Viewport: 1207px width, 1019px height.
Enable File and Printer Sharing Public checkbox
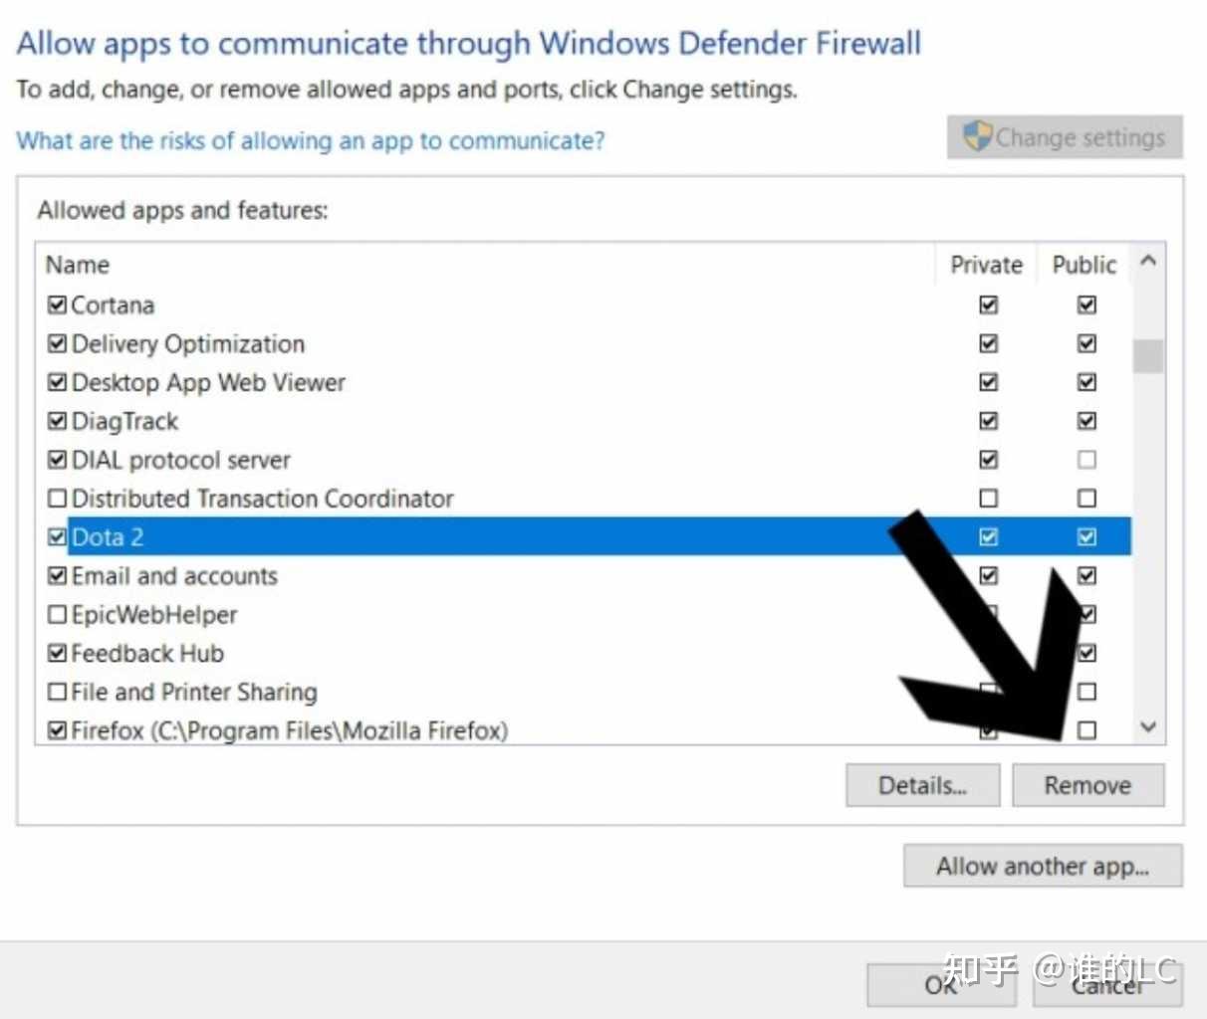(x=1086, y=692)
